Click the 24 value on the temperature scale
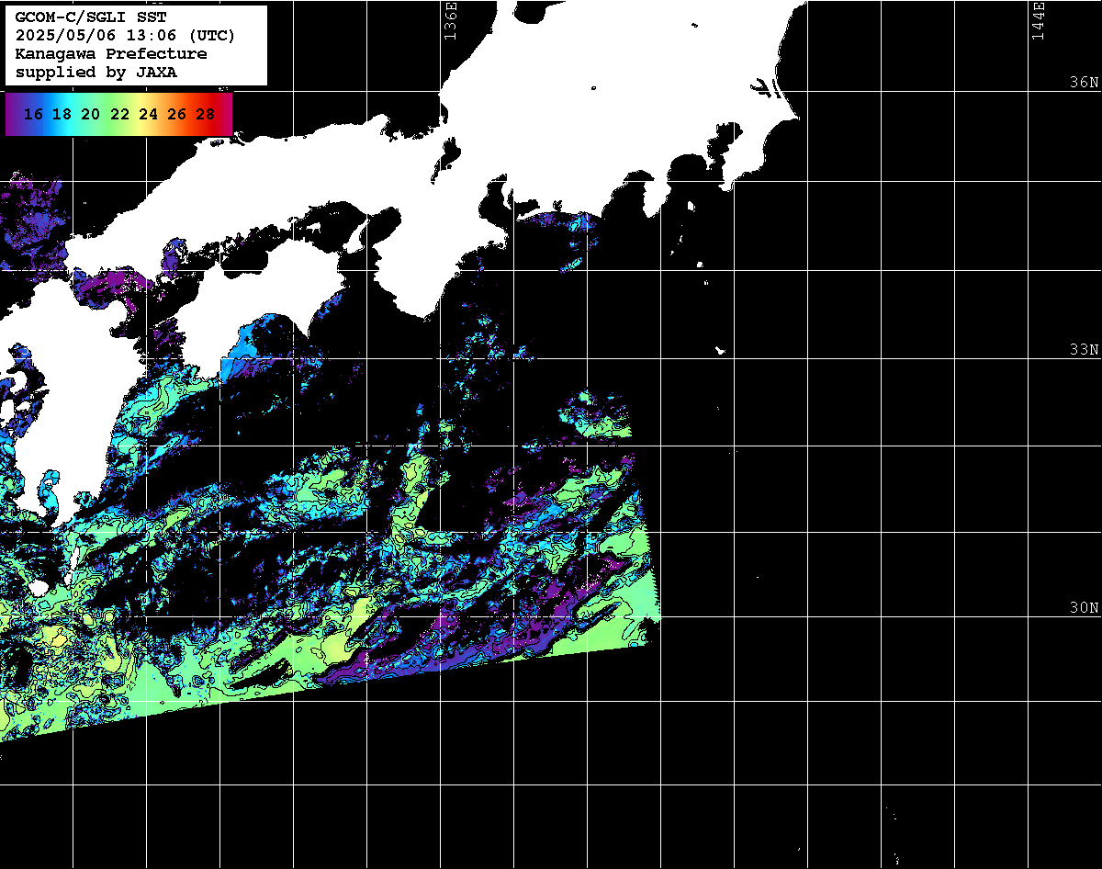This screenshot has width=1102, height=869. pos(148,114)
